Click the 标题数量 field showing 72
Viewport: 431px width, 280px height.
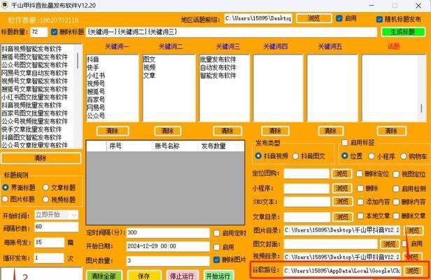click(38, 32)
